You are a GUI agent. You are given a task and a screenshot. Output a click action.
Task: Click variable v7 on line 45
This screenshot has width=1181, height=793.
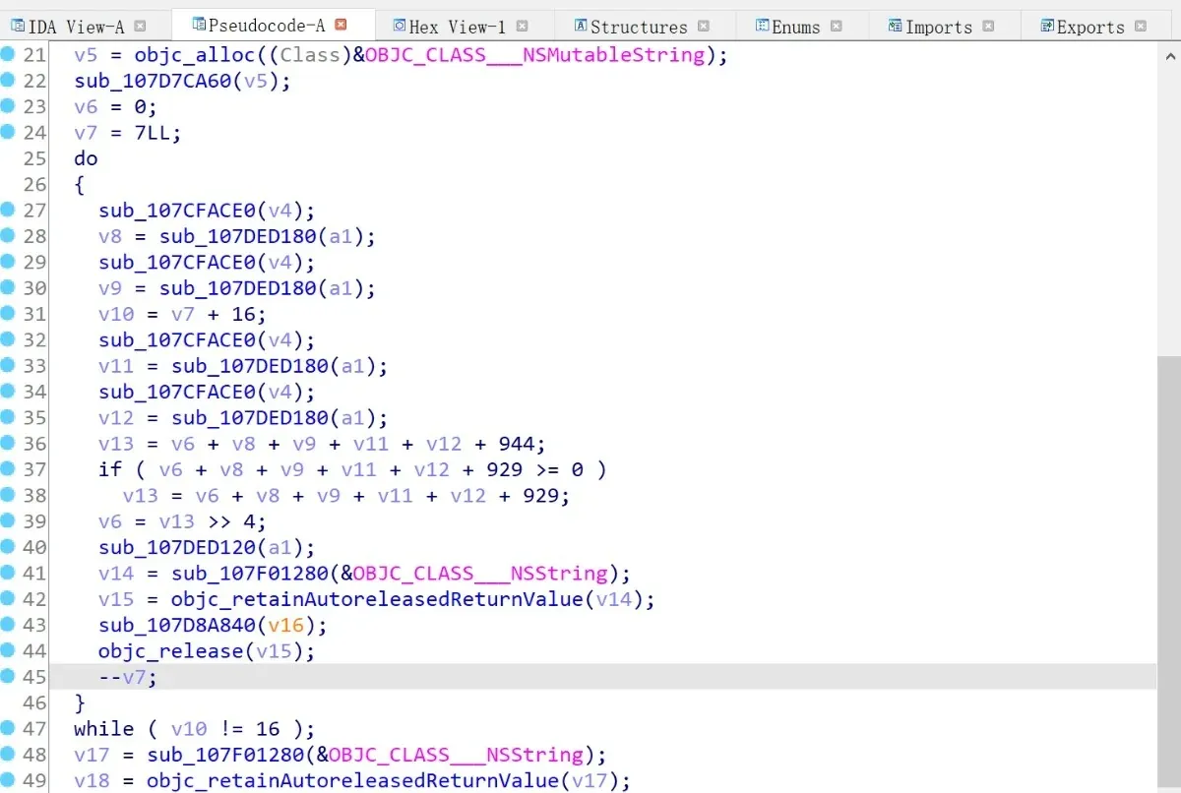tap(134, 677)
